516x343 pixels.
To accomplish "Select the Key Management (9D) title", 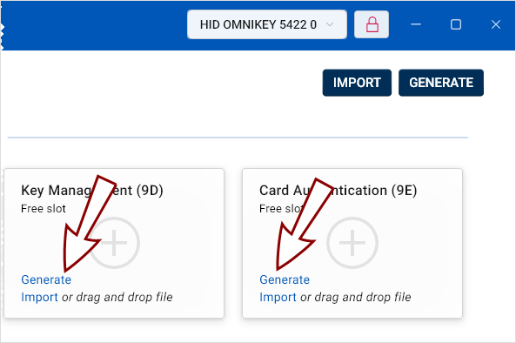I will [92, 191].
